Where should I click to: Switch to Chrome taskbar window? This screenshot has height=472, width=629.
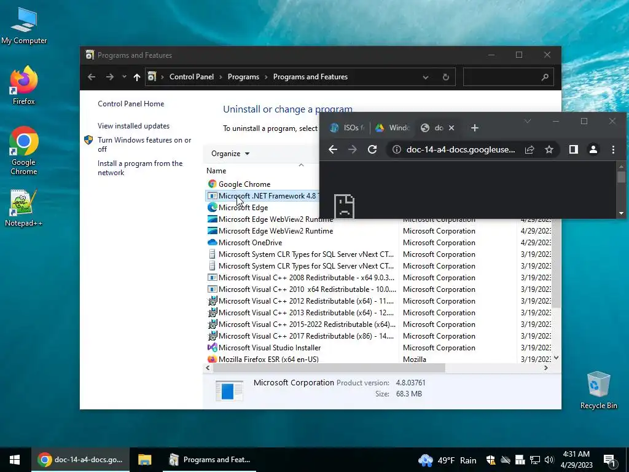pyautogui.click(x=80, y=460)
